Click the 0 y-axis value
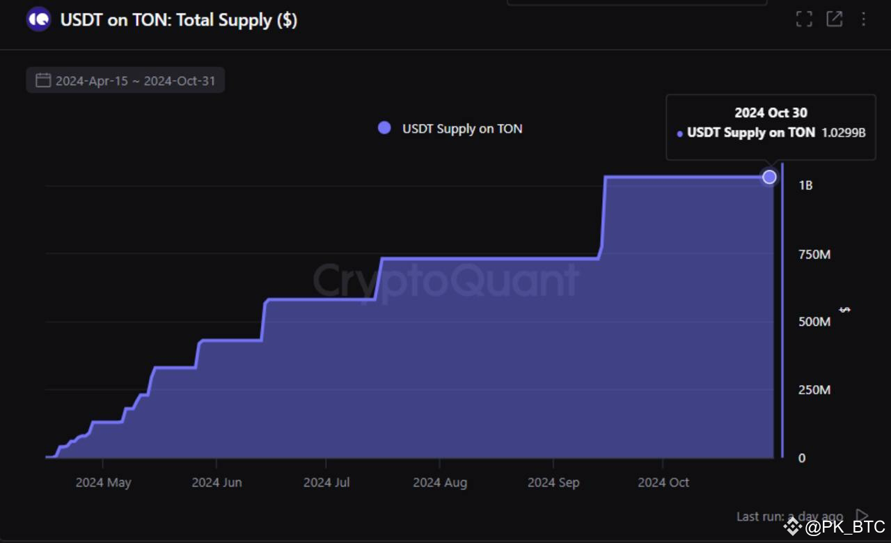The height and width of the screenshot is (543, 891). [802, 458]
